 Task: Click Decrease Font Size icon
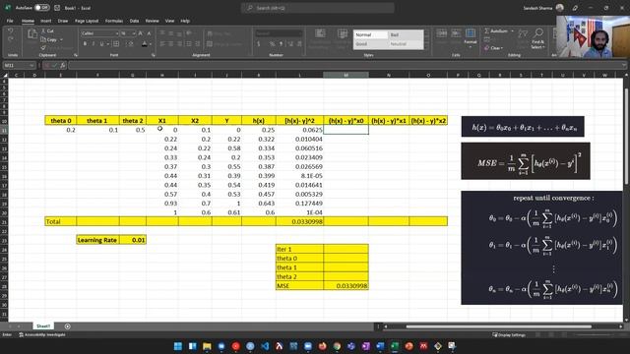(149, 33)
